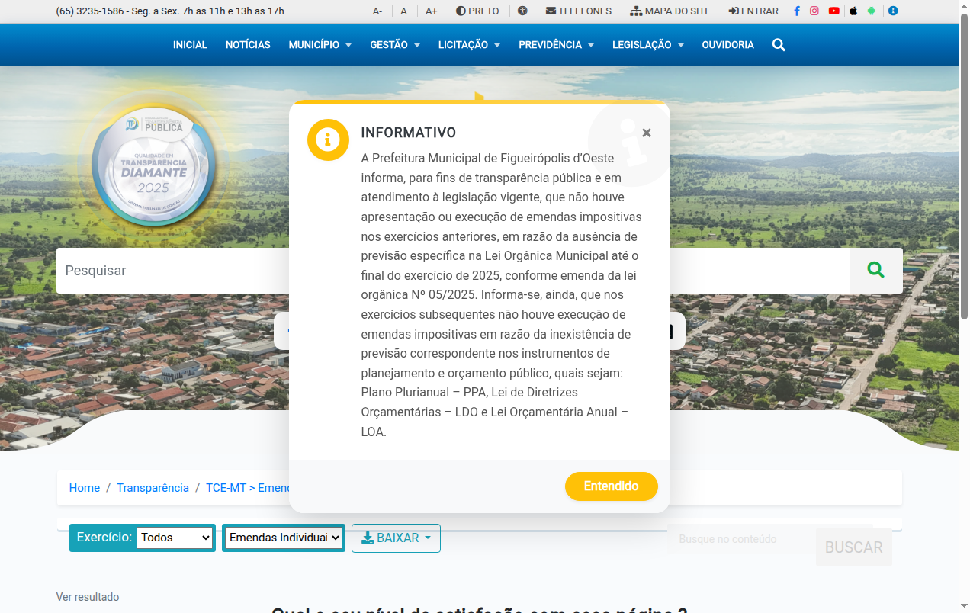Viewport: 970px width, 613px height.
Task: Open MAPA DO SITE link
Action: (670, 11)
